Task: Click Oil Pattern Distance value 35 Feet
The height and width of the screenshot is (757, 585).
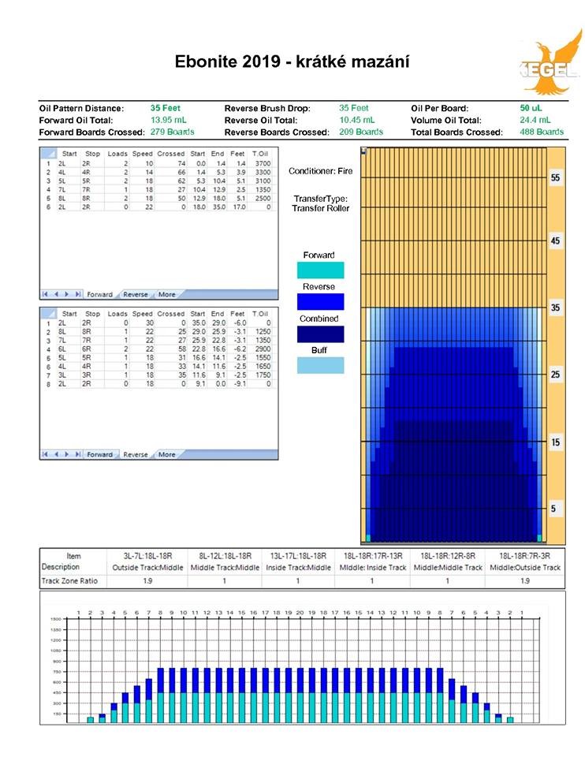Action: pyautogui.click(x=165, y=108)
